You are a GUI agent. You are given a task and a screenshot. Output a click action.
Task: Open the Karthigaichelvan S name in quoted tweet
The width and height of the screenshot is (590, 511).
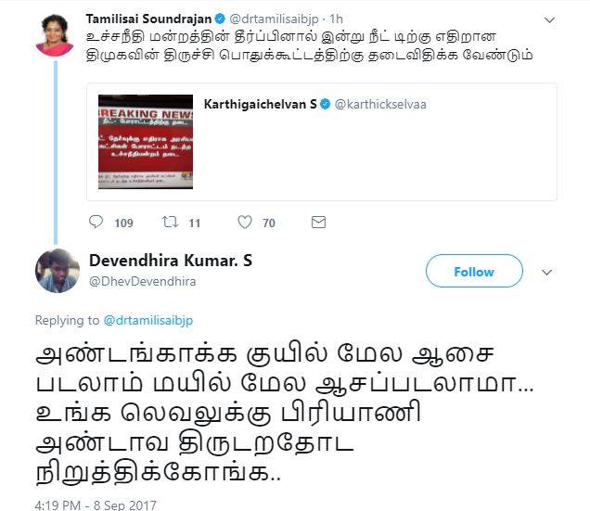coord(260,104)
